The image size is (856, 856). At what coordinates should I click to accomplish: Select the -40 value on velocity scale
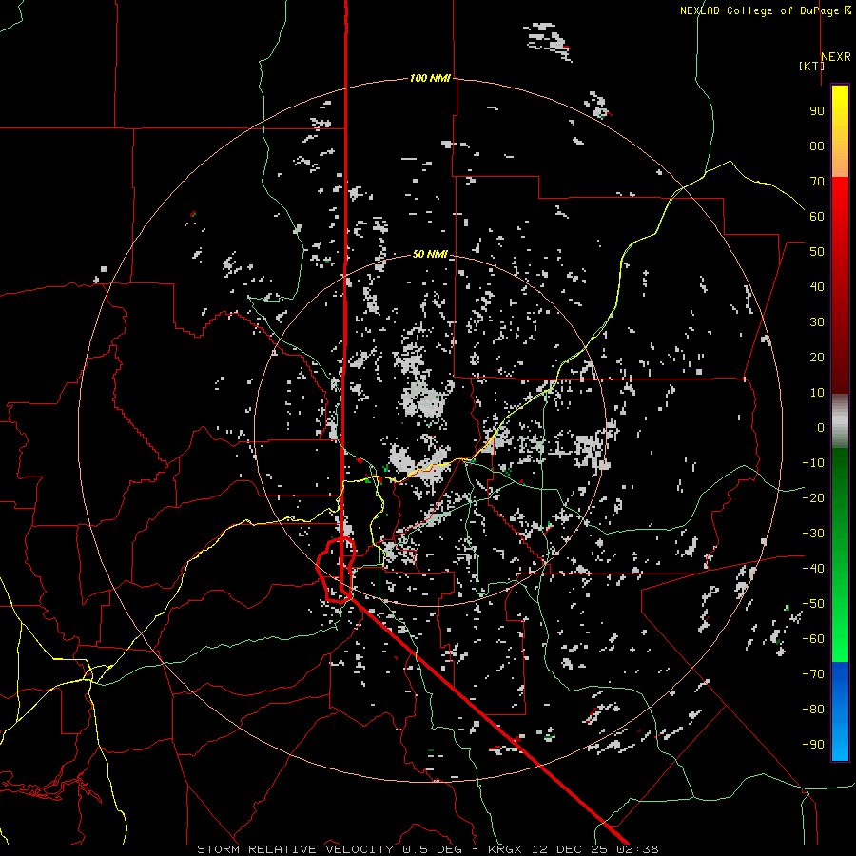point(813,569)
